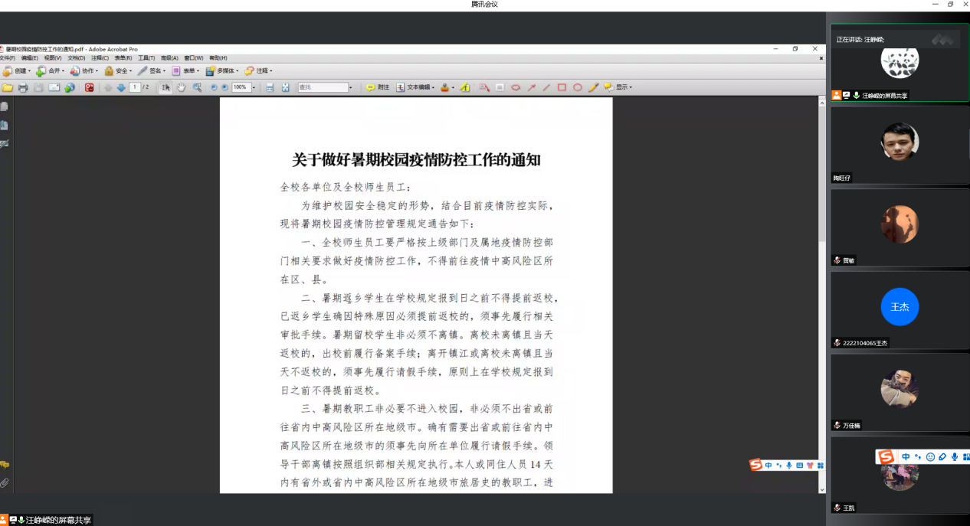Click the zoom-in plus button
Screen dimensions: 970x526
(224, 87)
